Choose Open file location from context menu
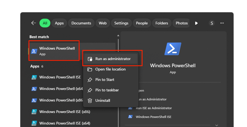247x127 pixels. point(110,69)
